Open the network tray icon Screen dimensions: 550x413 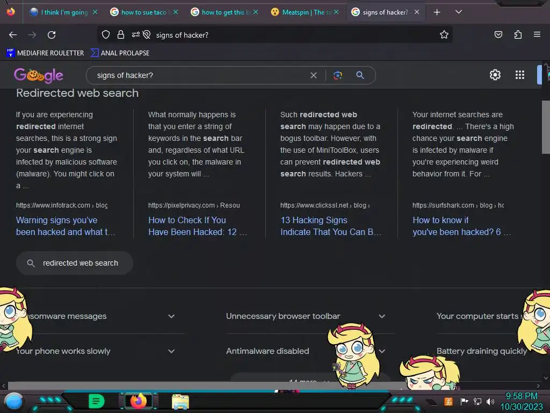(x=477, y=401)
